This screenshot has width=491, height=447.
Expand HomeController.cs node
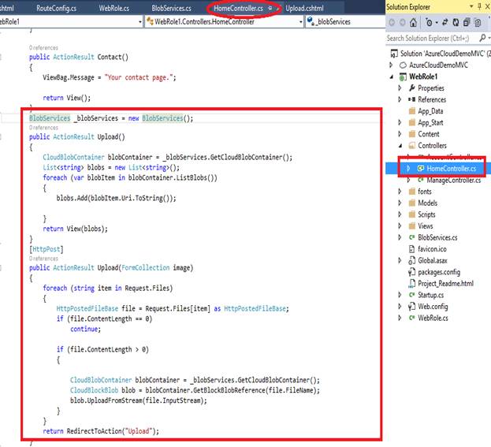(x=409, y=169)
